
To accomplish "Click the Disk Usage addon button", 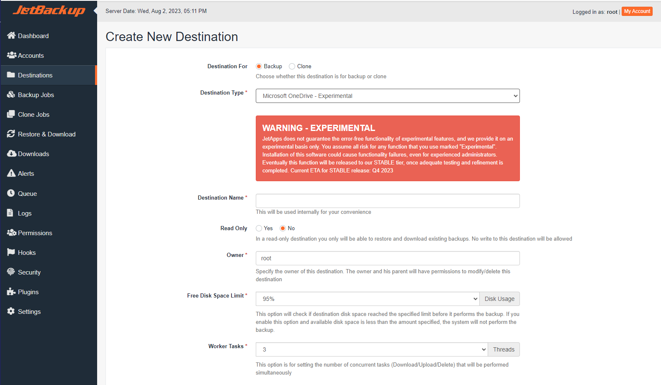I will click(499, 299).
